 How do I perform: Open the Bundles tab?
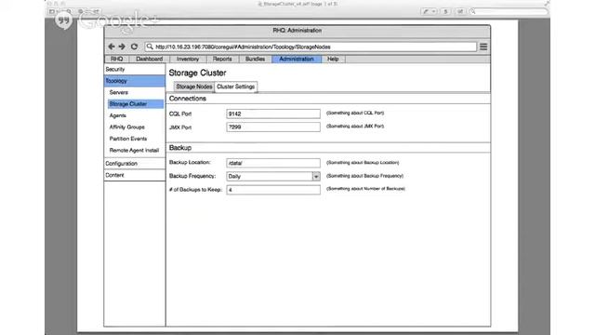point(255,59)
